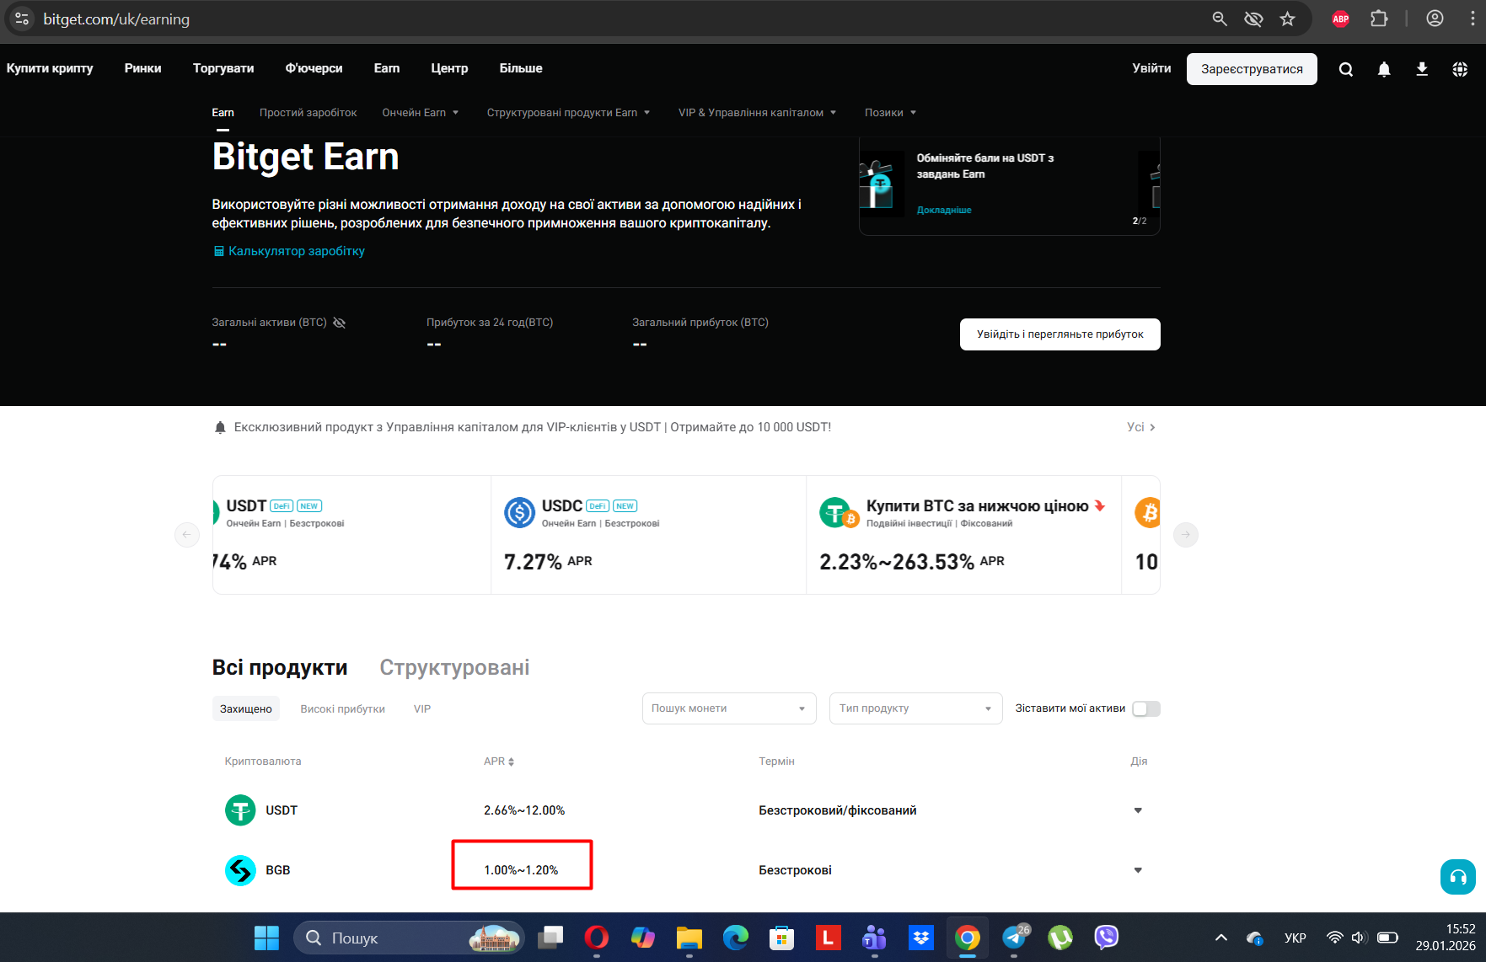The height and width of the screenshot is (962, 1486).
Task: Click the BGB coin icon in the table
Action: 240,870
